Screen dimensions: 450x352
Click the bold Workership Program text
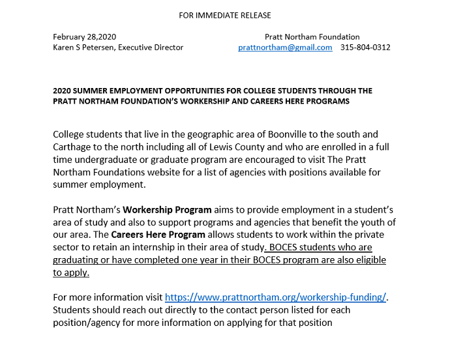[x=167, y=210]
